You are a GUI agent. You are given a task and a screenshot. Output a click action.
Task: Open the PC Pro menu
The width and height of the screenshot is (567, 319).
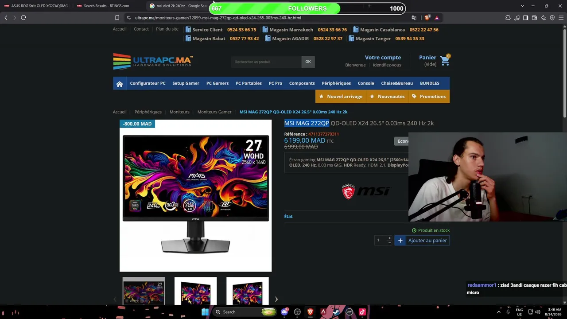click(276, 83)
